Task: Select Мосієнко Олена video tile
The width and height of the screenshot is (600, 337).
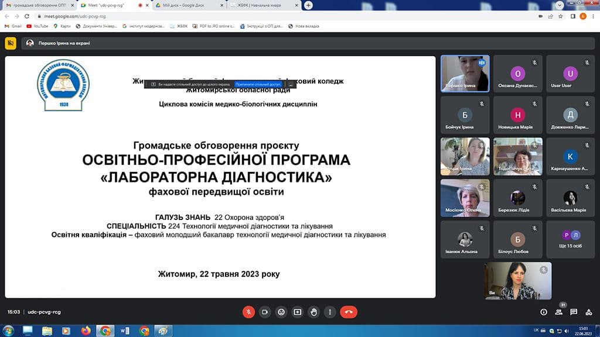Action: 465,198
